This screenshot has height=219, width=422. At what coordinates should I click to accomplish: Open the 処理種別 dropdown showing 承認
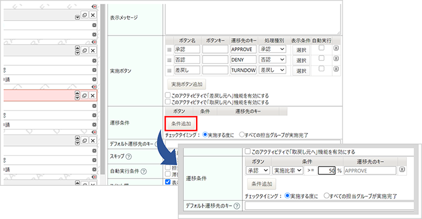(x=272, y=49)
